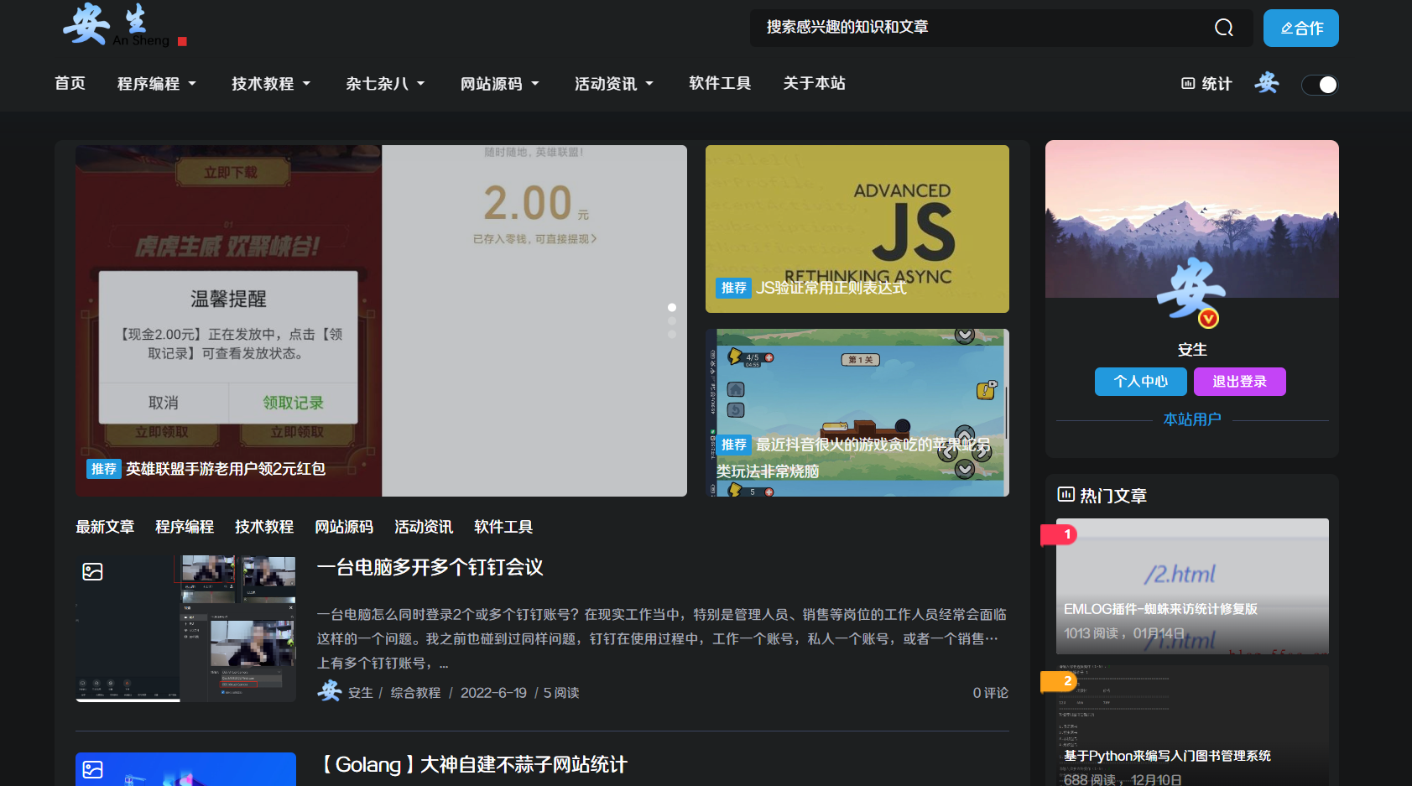1412x786 pixels.
Task: Toggle the dark mode switch
Action: click(1320, 85)
